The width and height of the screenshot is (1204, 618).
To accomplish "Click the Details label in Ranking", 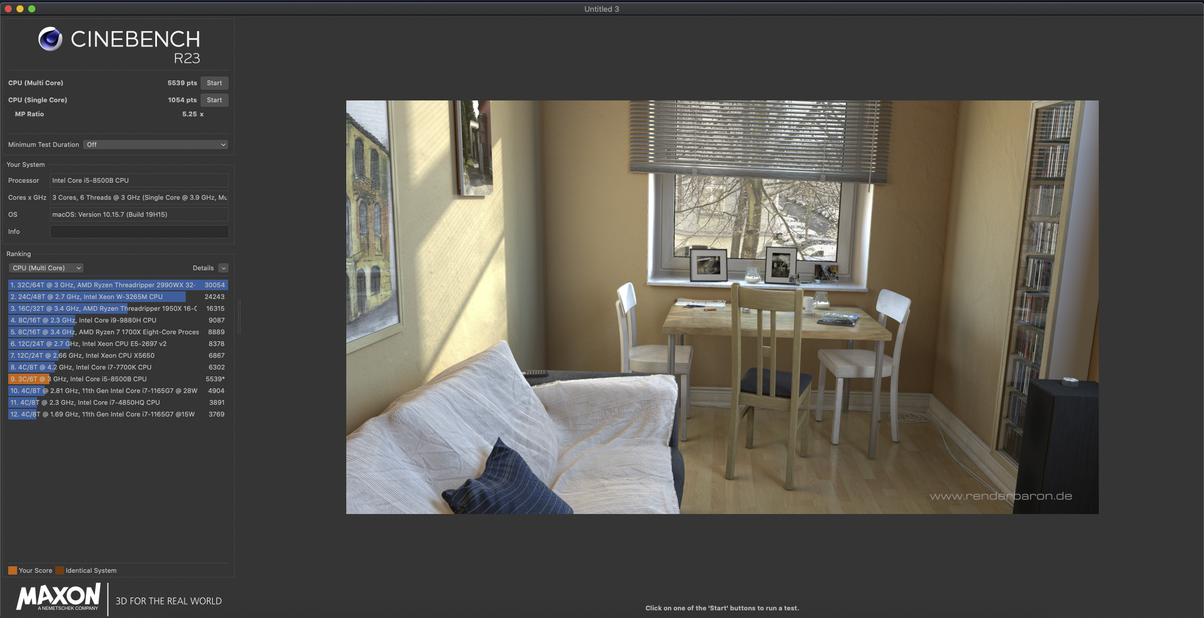I will click(x=203, y=268).
